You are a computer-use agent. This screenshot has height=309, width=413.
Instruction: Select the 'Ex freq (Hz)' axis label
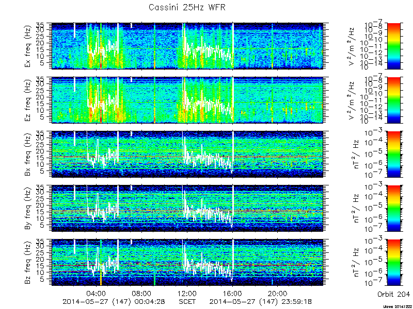coord(28,46)
